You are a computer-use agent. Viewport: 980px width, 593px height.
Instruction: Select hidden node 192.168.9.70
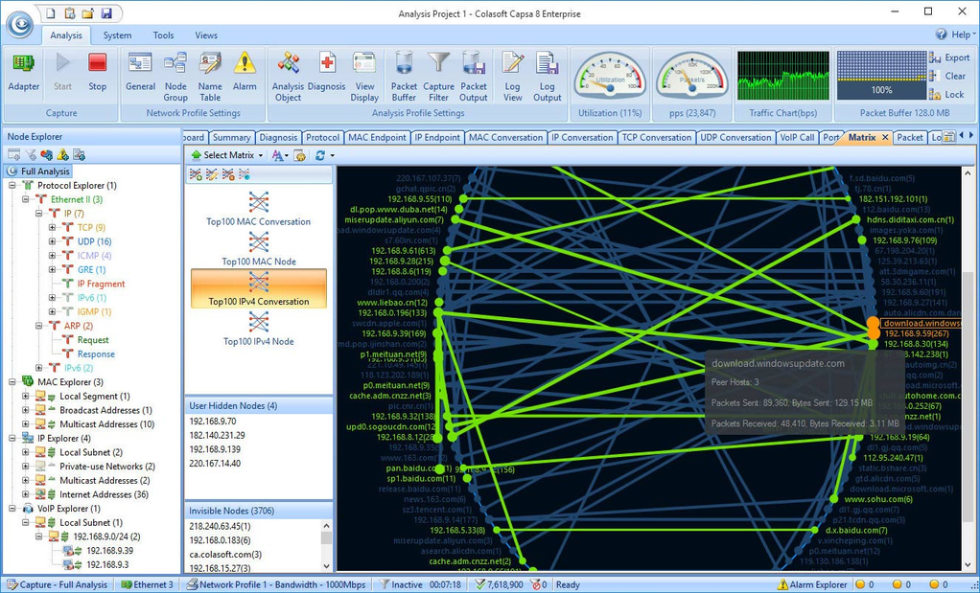coord(213,422)
